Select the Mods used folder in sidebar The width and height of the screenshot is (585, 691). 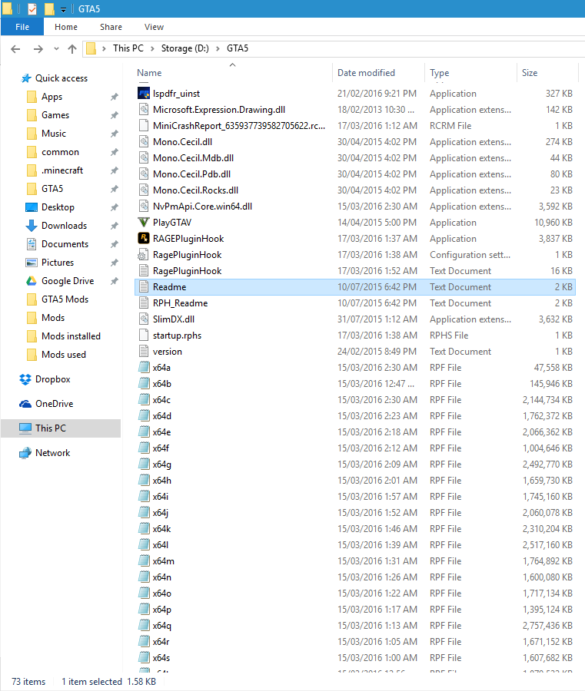coord(64,355)
